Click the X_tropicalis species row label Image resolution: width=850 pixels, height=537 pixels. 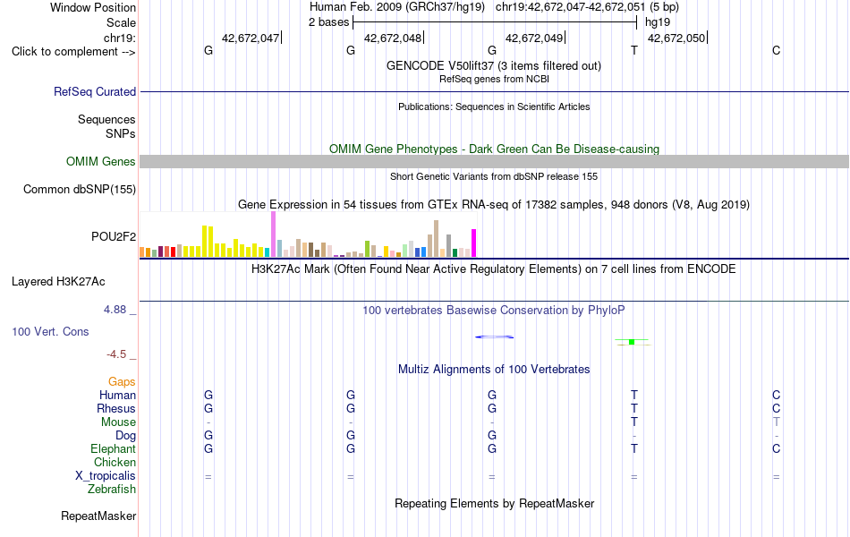pyautogui.click(x=106, y=476)
